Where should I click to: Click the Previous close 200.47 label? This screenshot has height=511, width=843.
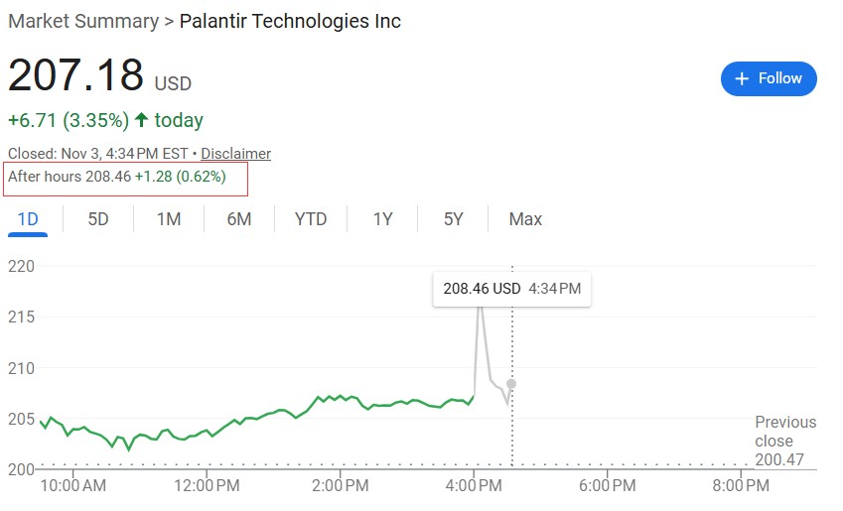(784, 441)
